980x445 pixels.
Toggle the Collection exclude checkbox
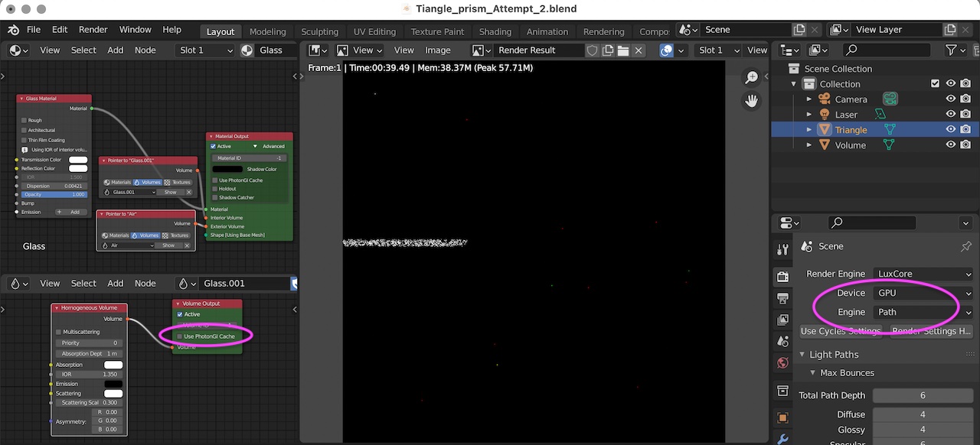pyautogui.click(x=935, y=84)
